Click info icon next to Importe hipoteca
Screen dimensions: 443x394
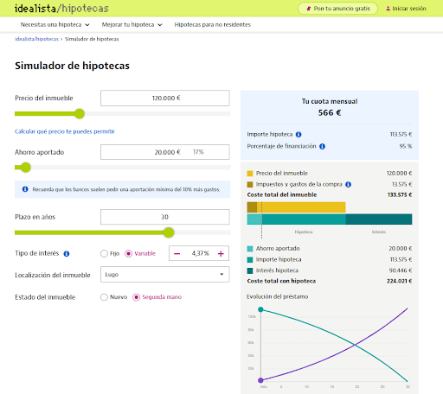click(299, 135)
